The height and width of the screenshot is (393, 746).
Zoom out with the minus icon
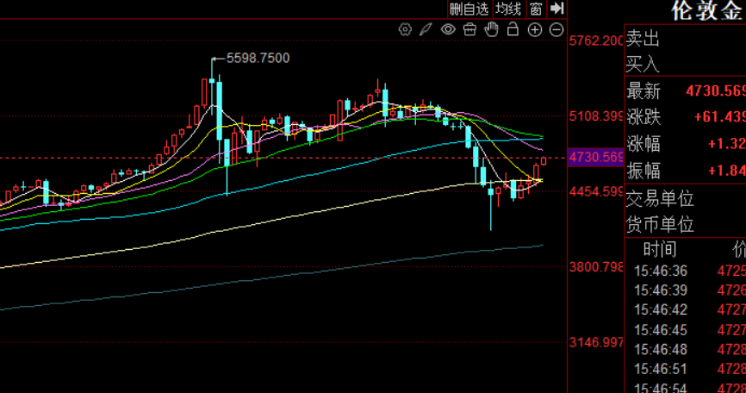click(556, 30)
